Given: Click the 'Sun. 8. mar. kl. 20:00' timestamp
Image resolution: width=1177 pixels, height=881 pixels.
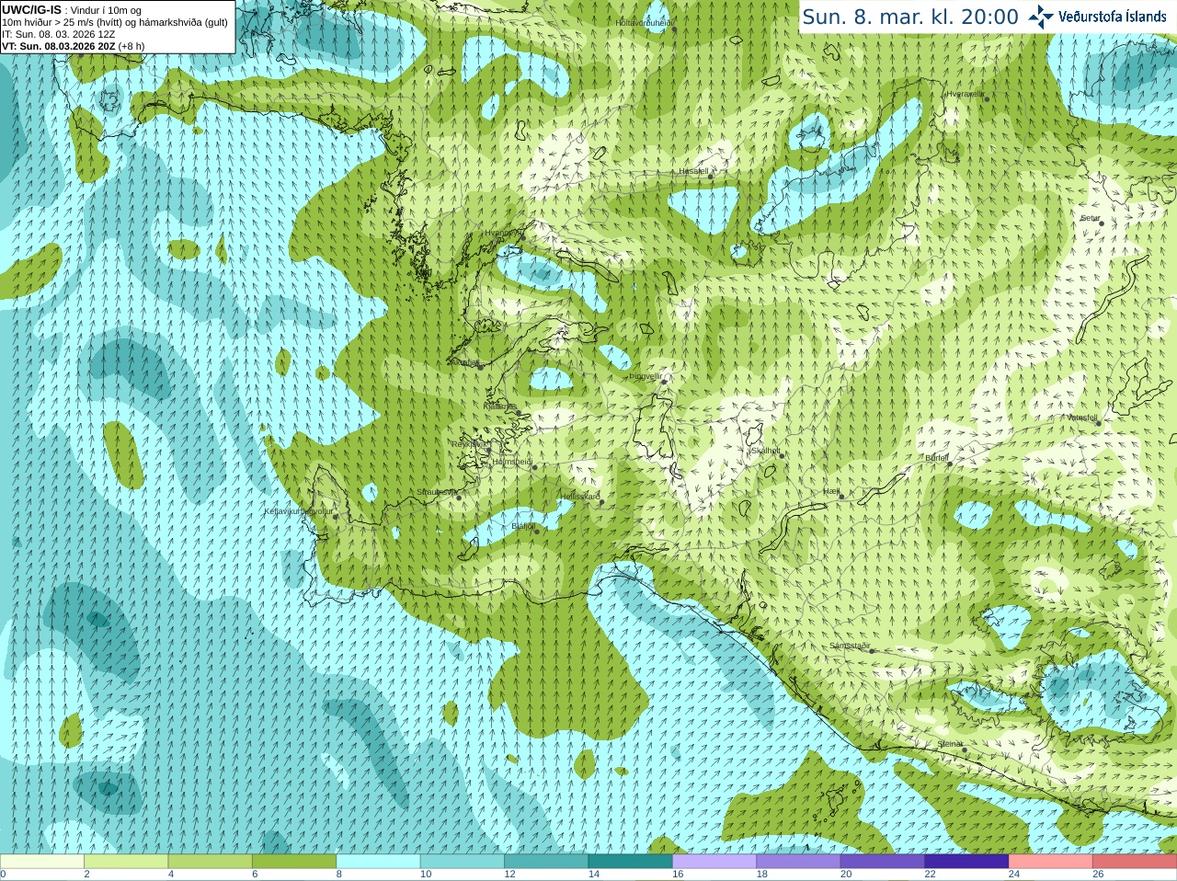Looking at the screenshot, I should [x=910, y=17].
